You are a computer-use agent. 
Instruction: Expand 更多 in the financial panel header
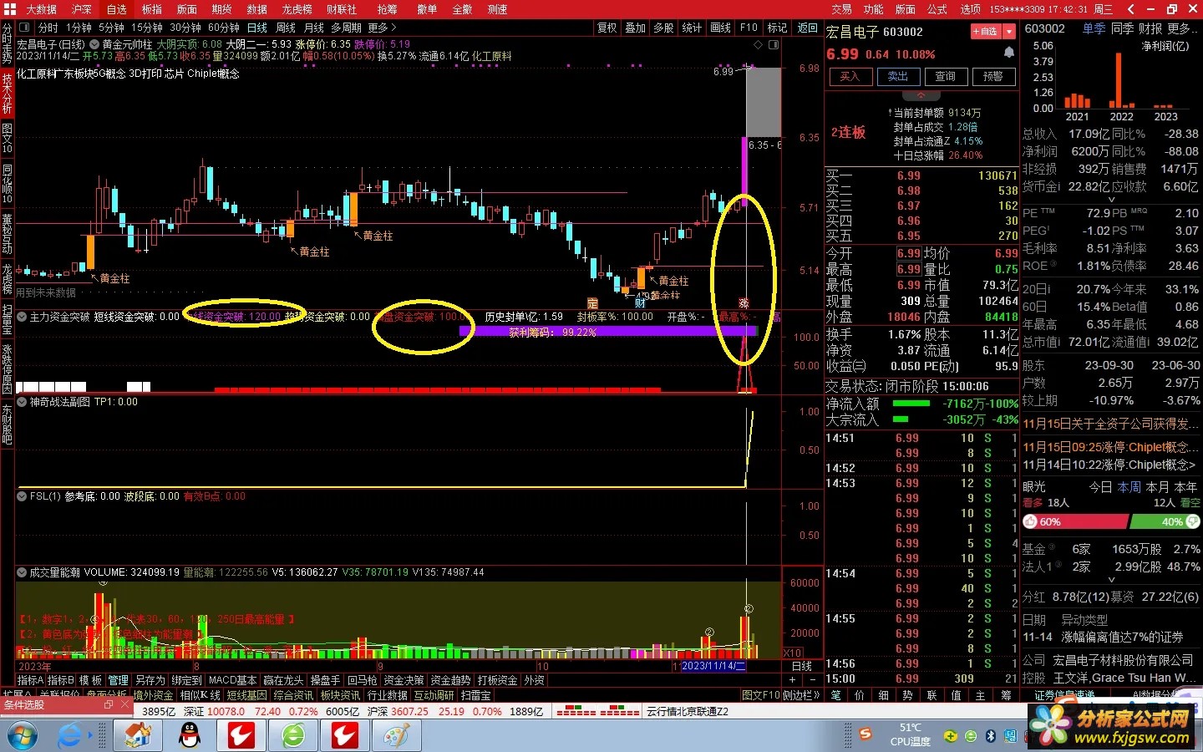pyautogui.click(x=1183, y=28)
